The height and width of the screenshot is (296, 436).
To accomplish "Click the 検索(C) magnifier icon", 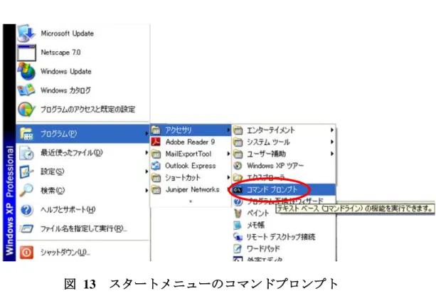I will pyautogui.click(x=26, y=190).
